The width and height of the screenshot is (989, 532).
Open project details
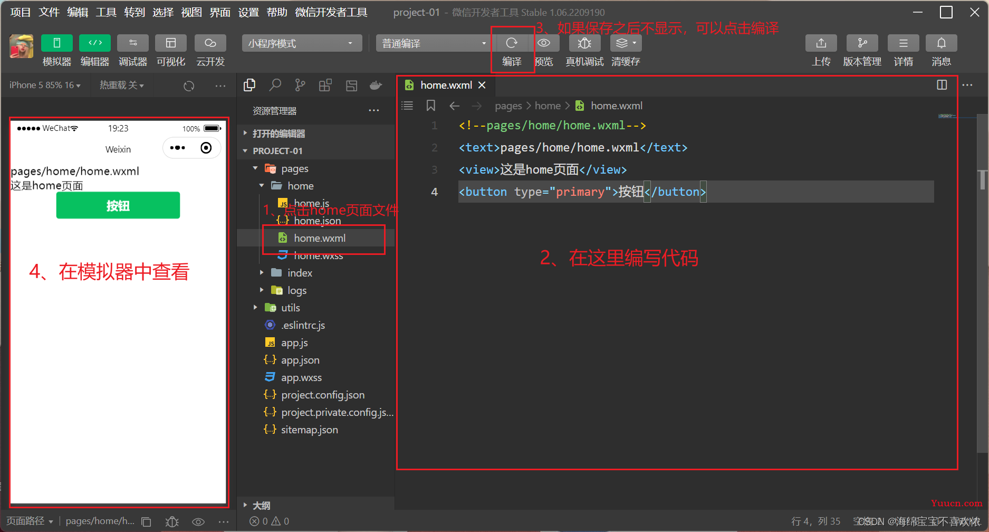click(x=904, y=43)
